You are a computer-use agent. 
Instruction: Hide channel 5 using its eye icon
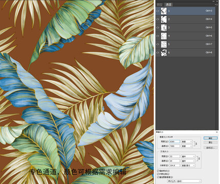[158, 44]
